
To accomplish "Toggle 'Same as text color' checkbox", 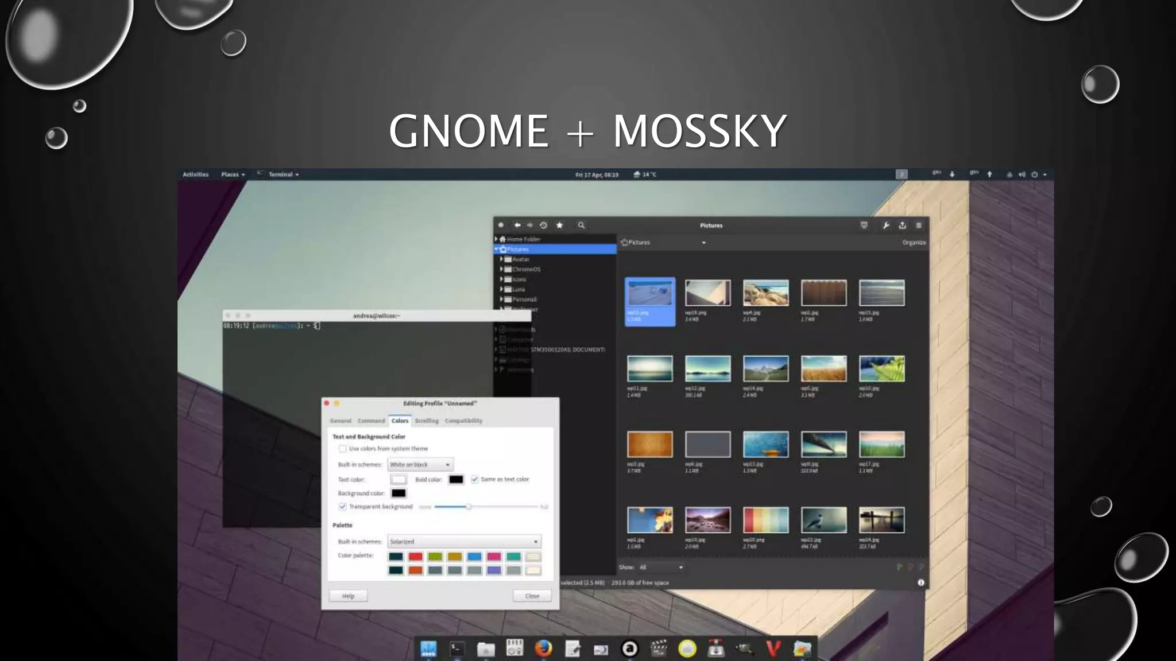I will pos(475,479).
